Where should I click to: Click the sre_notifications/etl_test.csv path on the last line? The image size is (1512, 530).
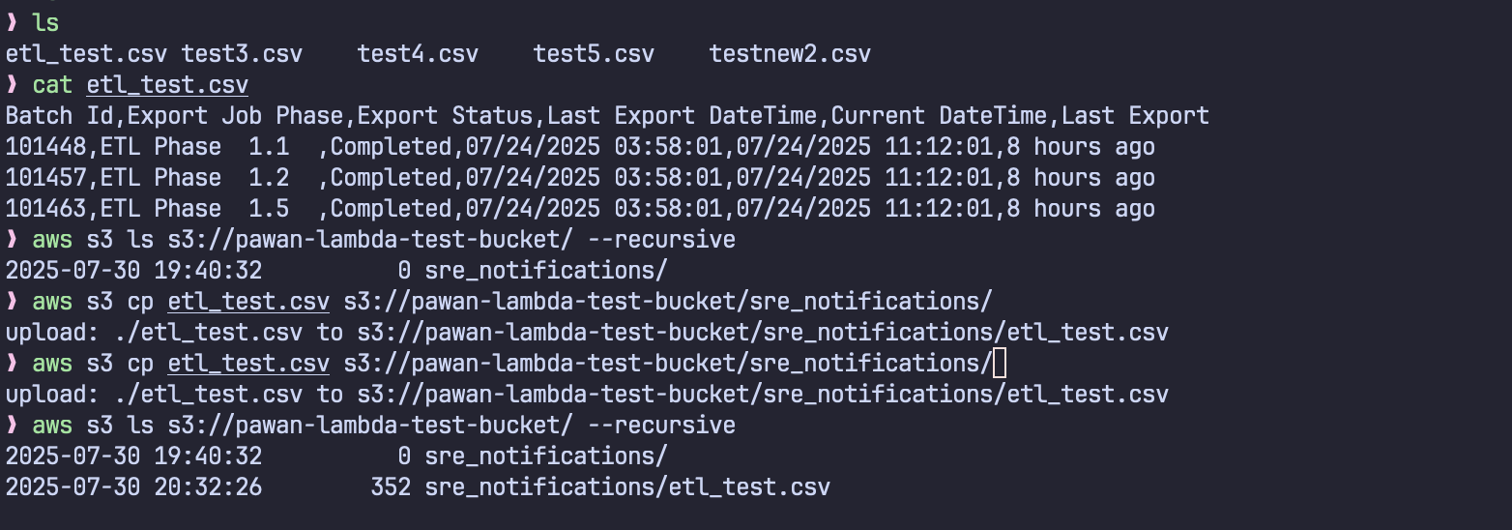click(627, 487)
